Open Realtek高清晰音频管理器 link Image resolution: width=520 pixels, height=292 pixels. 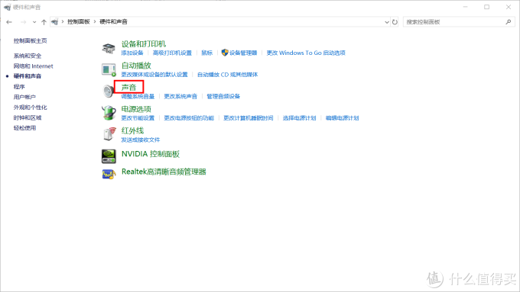click(x=164, y=172)
